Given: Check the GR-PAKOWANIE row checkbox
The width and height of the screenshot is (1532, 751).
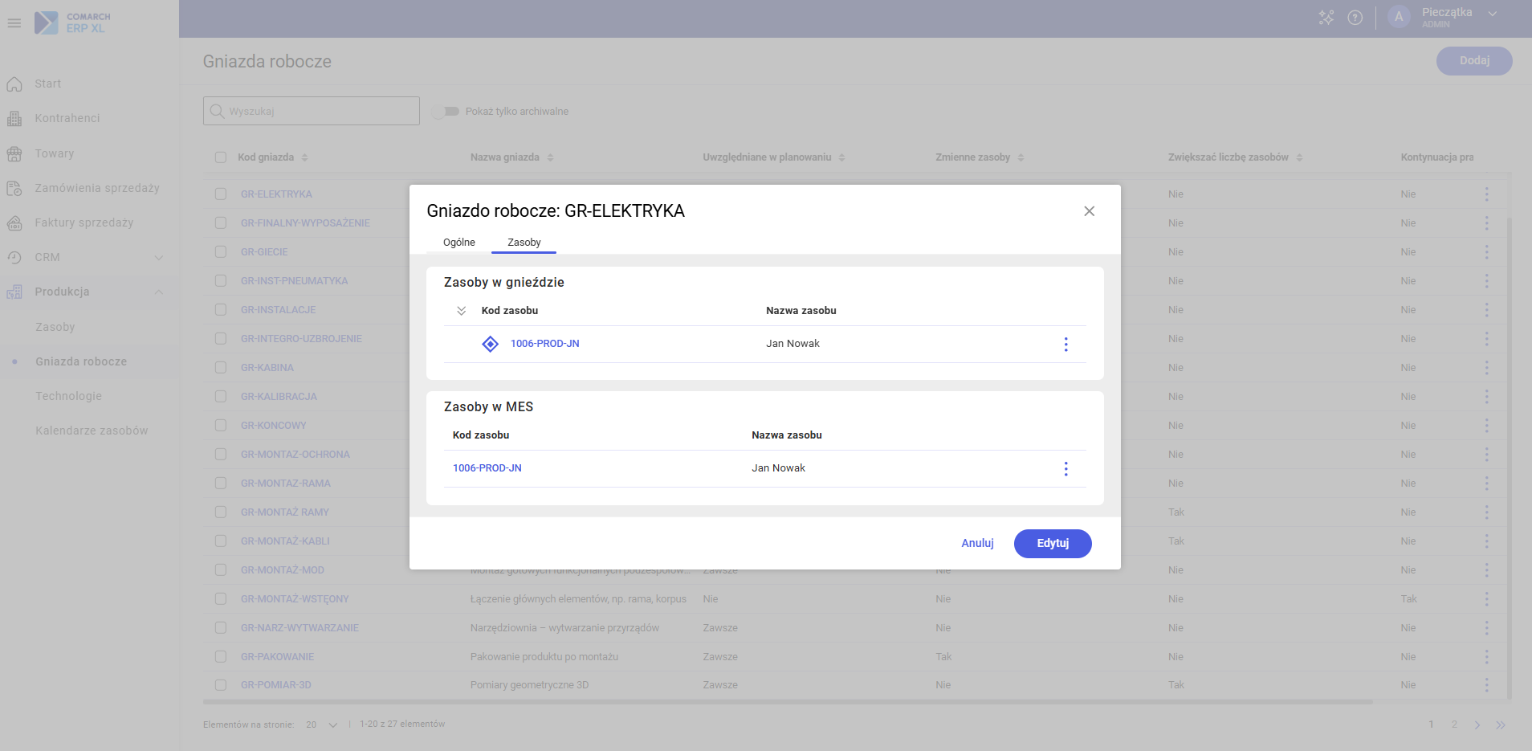Looking at the screenshot, I should click(221, 657).
